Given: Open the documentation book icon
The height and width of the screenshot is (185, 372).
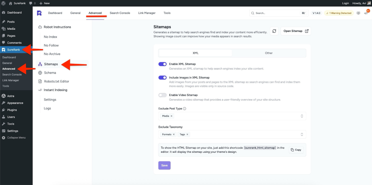Looking at the screenshot, I should click(358, 13).
